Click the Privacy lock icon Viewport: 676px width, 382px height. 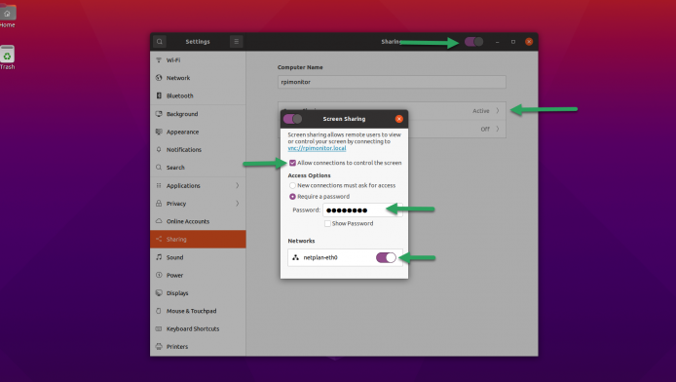coord(159,203)
